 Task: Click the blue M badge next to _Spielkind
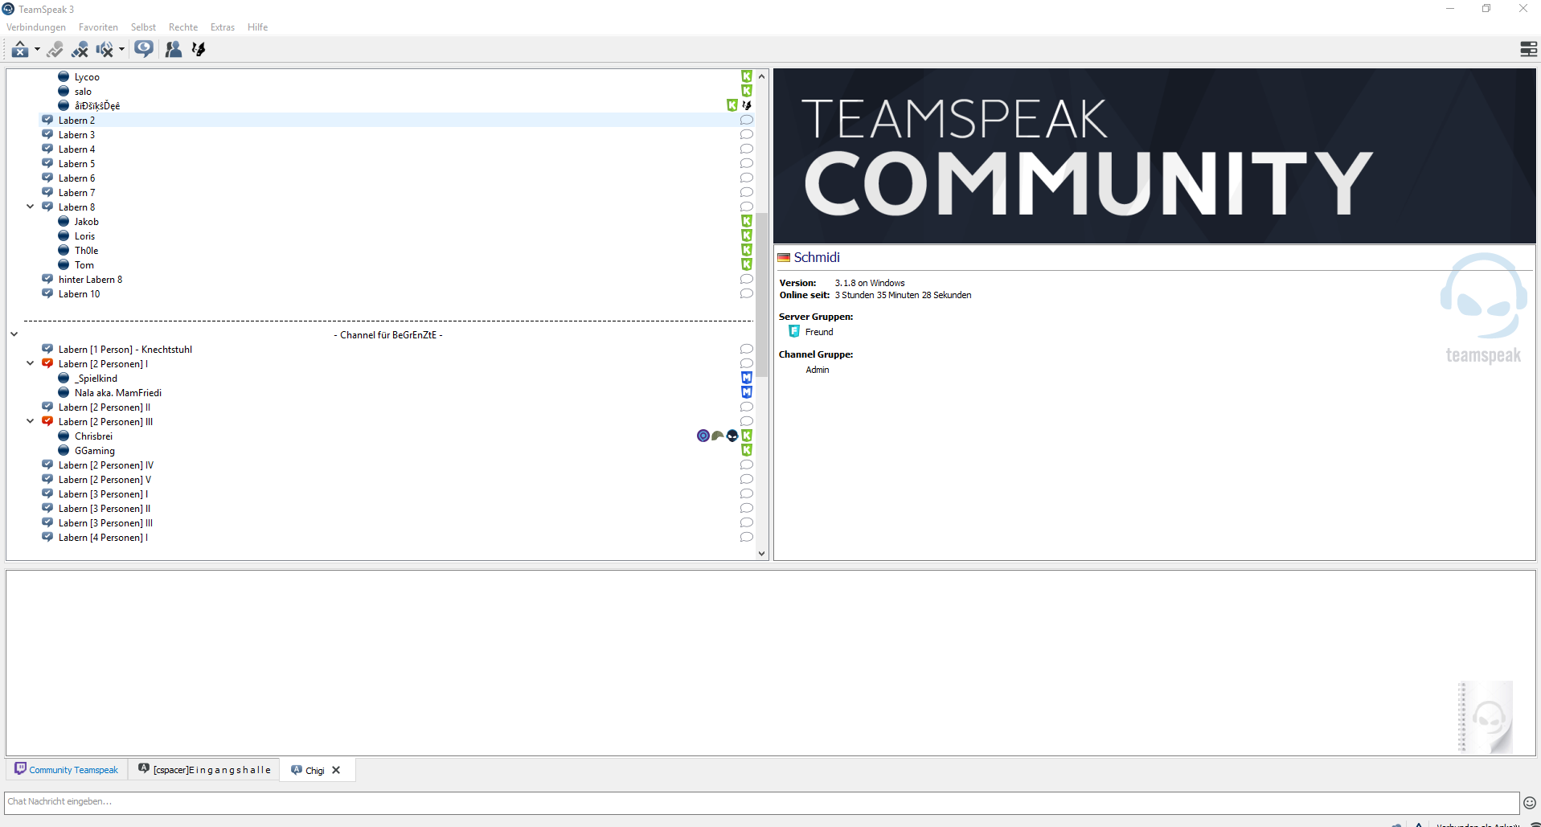pos(747,378)
